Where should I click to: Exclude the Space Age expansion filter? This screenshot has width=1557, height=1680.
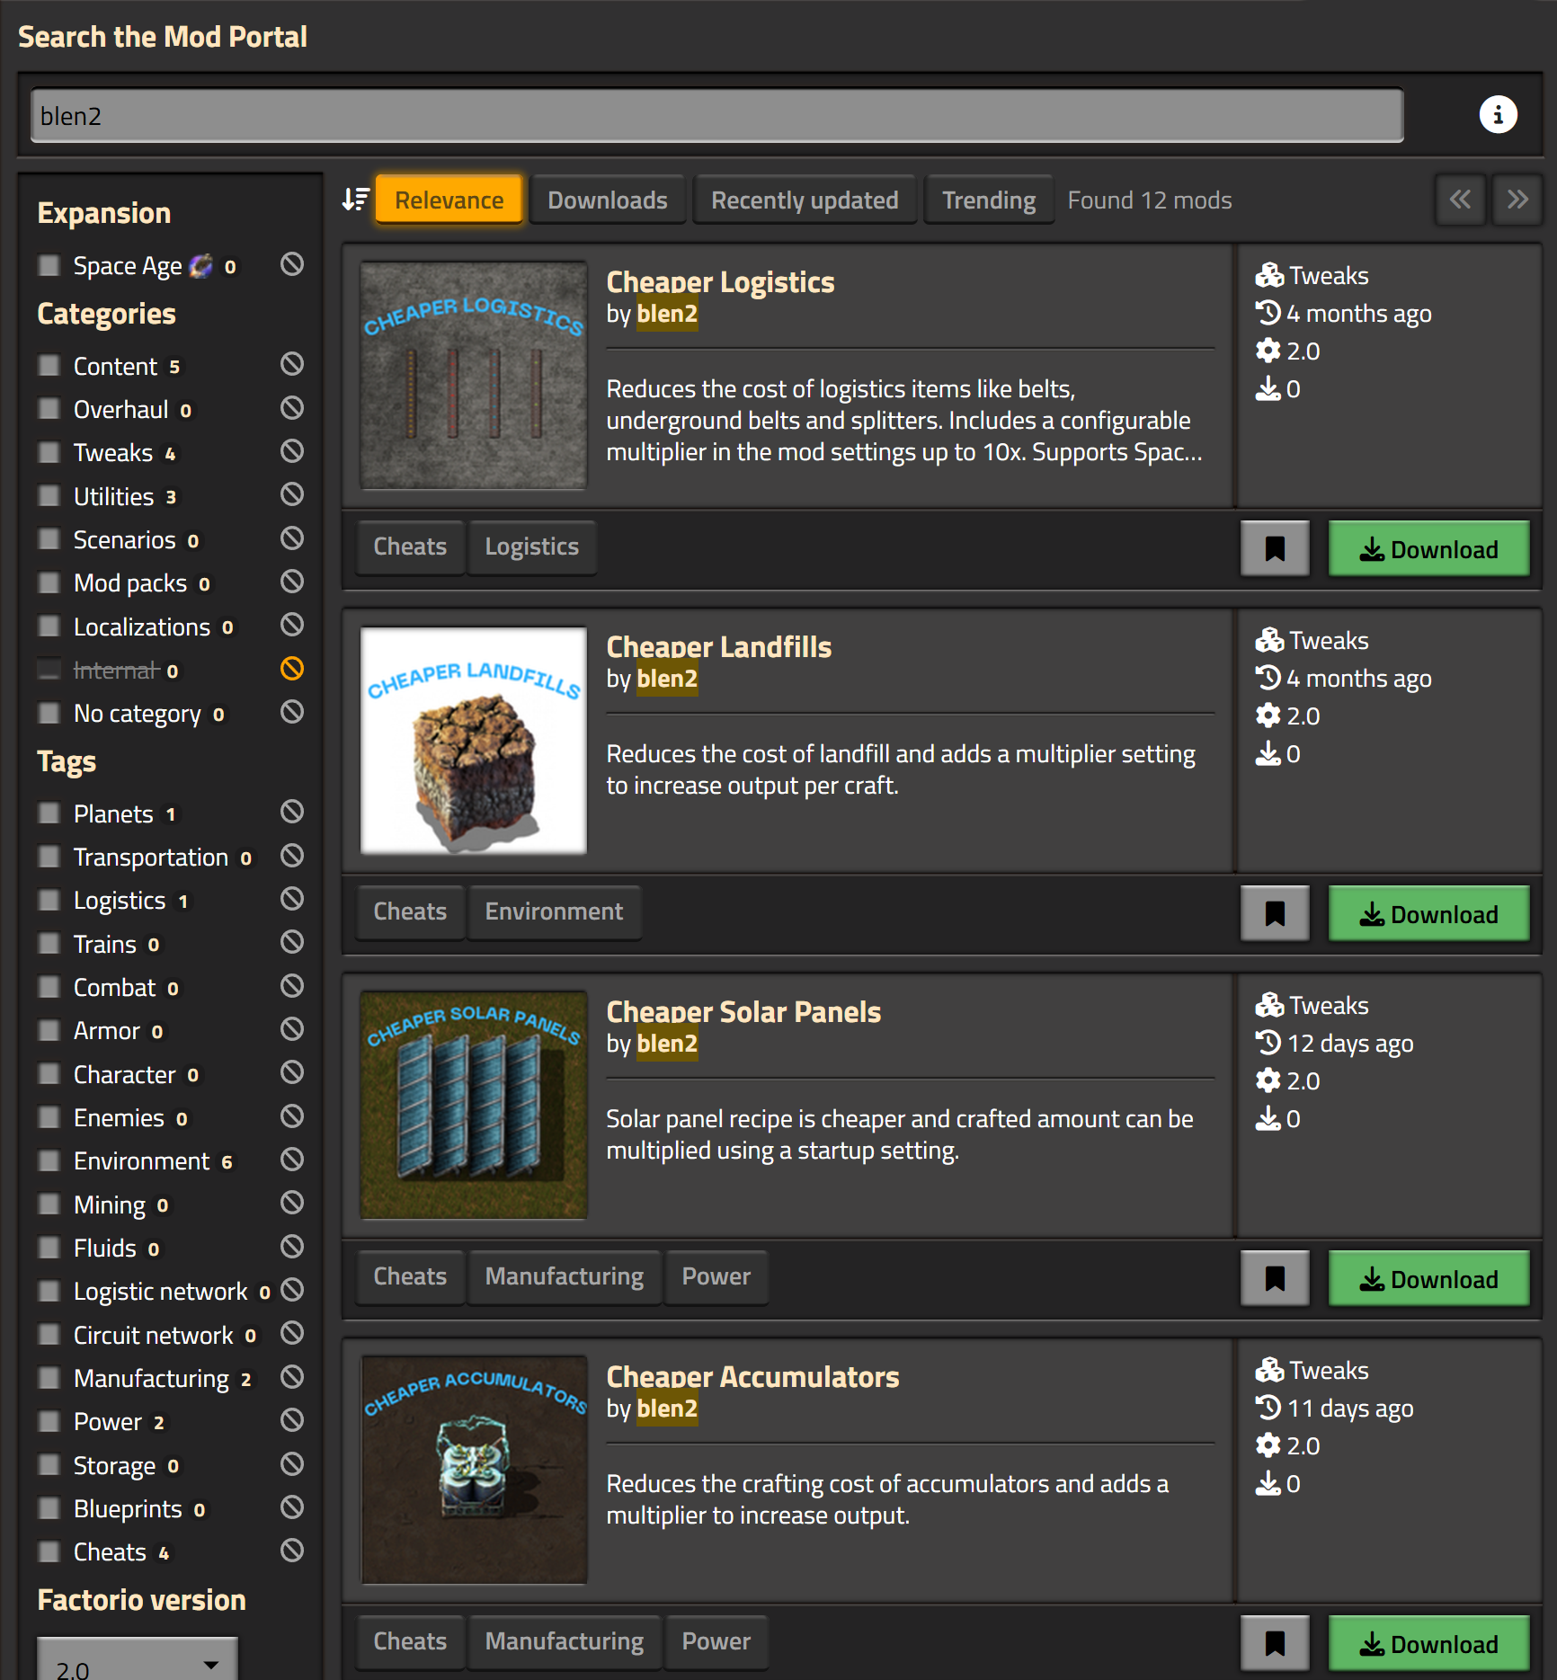(292, 264)
